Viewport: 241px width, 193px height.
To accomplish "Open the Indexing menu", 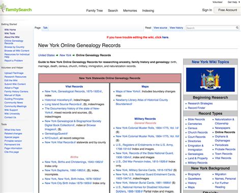I will tap(148, 11).
